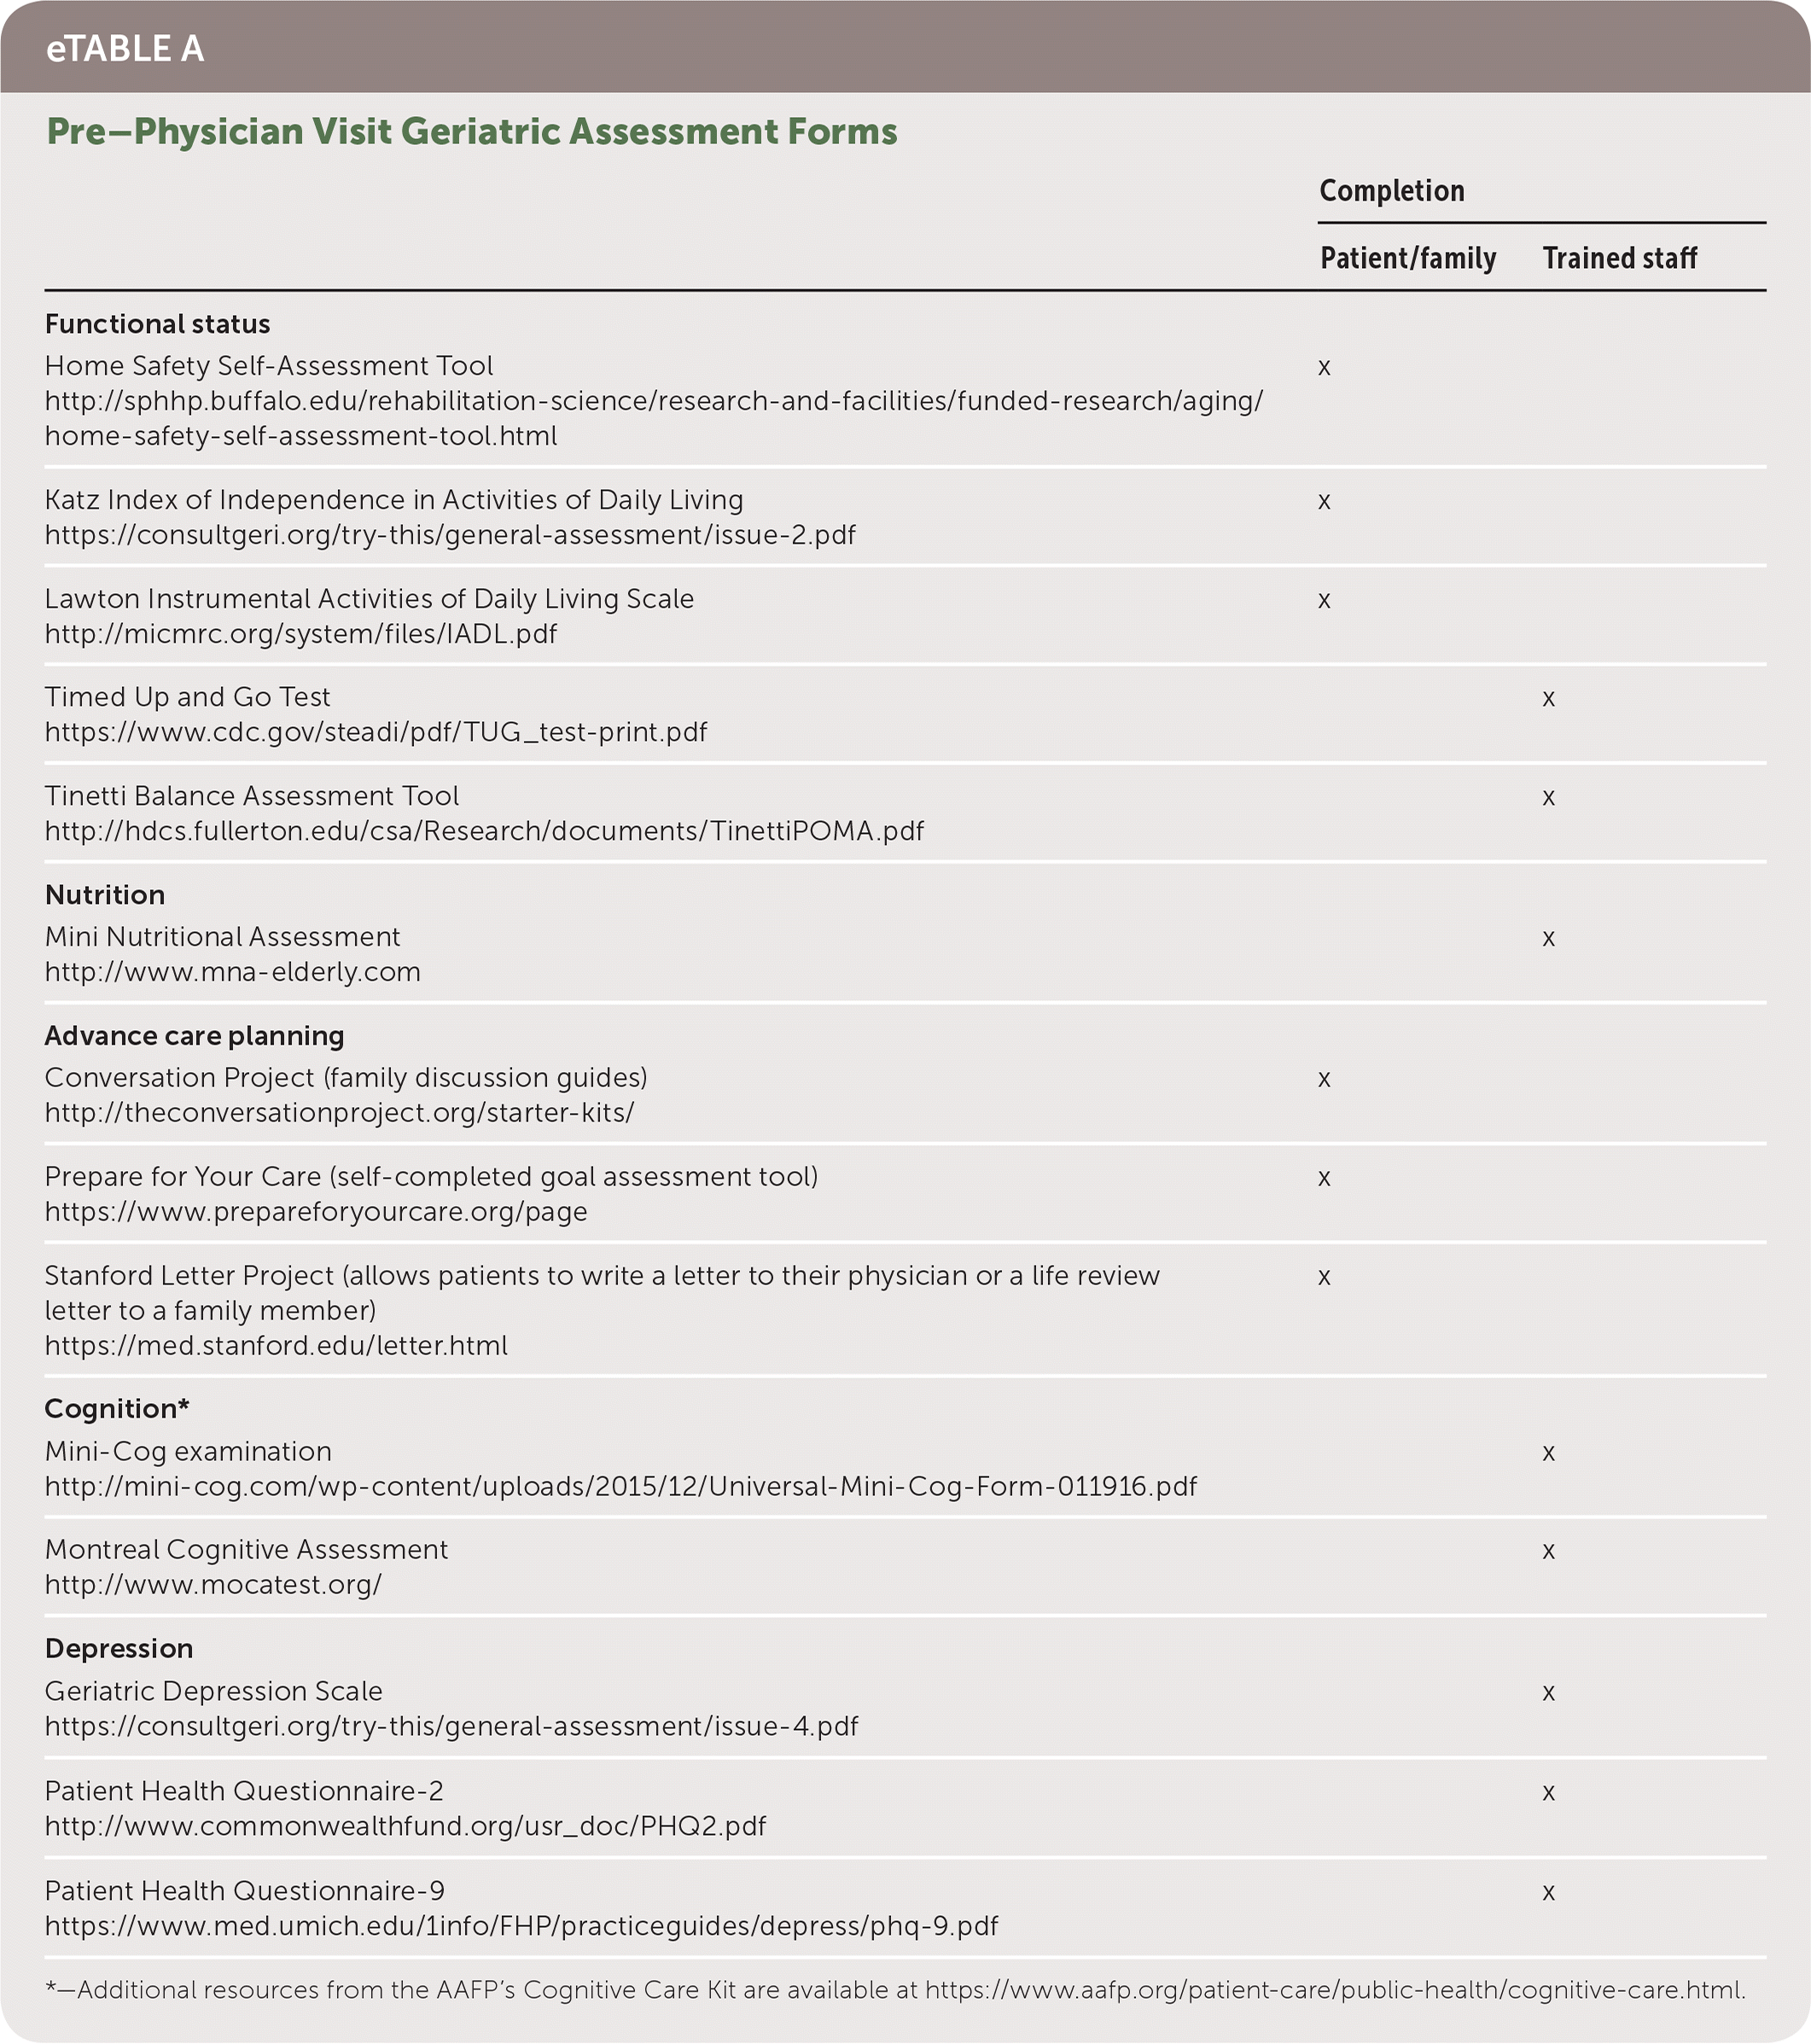
Task: Open the umich.edu phq-9 PDF link
Action: click(x=521, y=1926)
